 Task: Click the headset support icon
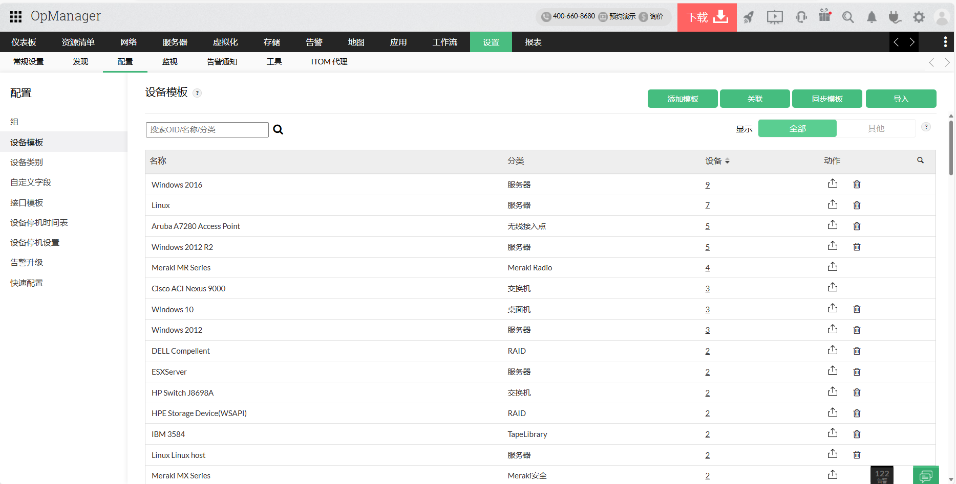[x=801, y=17]
